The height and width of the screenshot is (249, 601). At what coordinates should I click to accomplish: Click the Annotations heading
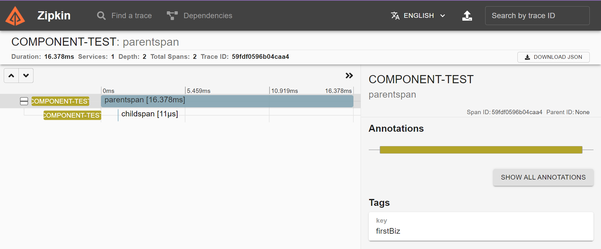tap(396, 129)
